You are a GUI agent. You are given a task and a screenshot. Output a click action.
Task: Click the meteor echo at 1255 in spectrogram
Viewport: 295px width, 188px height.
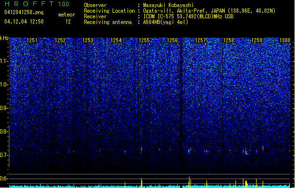click(141, 149)
